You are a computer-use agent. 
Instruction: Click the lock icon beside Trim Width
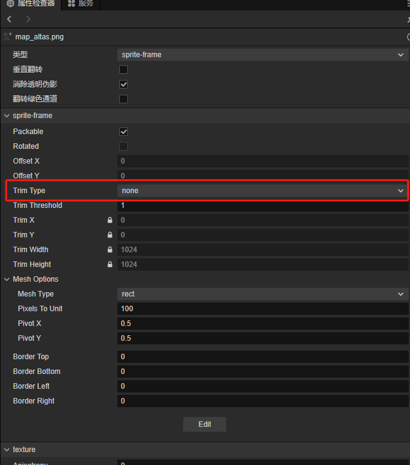point(109,250)
